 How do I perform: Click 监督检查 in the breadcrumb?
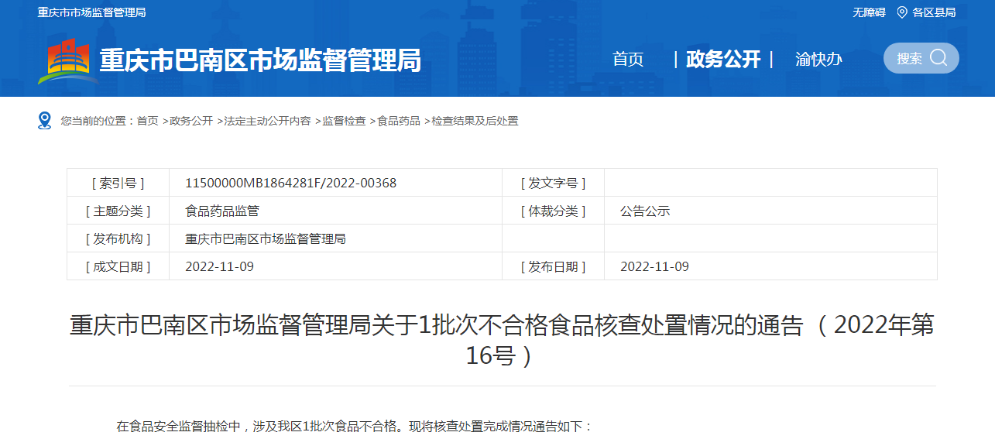coord(344,121)
